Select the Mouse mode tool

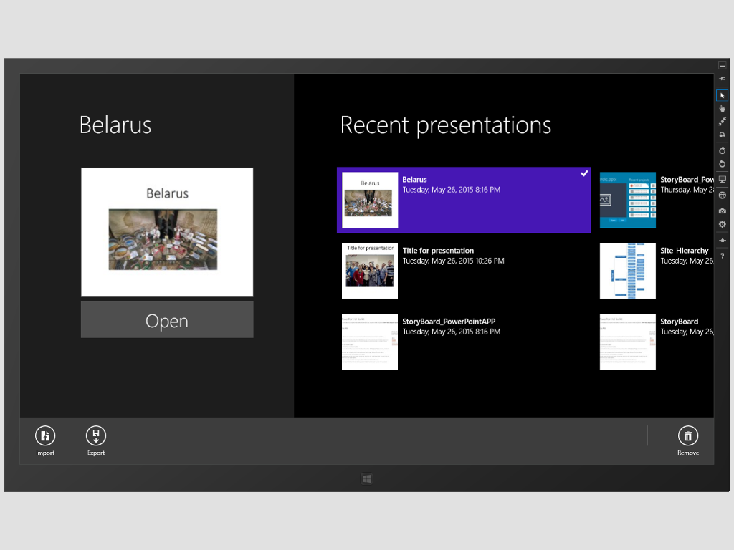point(722,94)
